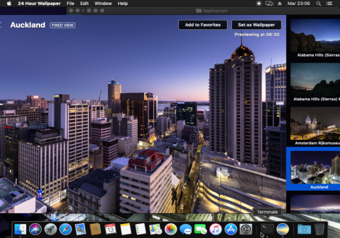Open Calendar icon showing 13
The image size is (340, 238).
point(111,229)
